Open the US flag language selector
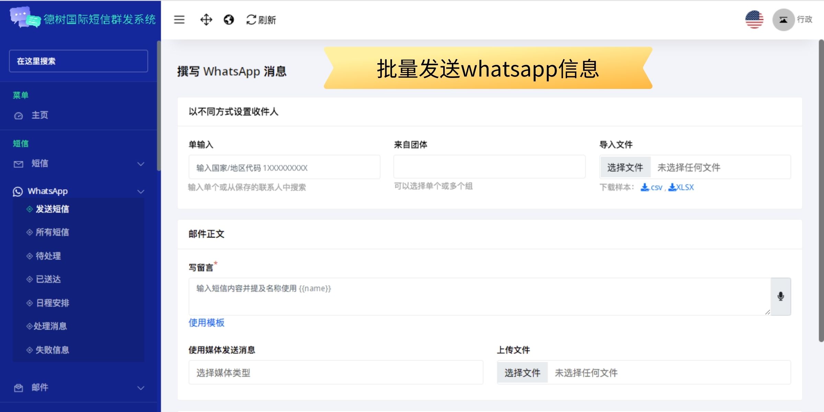The image size is (824, 412). tap(754, 20)
